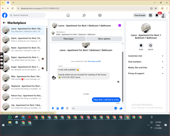The height and width of the screenshot is (136, 170).
Task: Click the View buyer button
Action: point(68,39)
